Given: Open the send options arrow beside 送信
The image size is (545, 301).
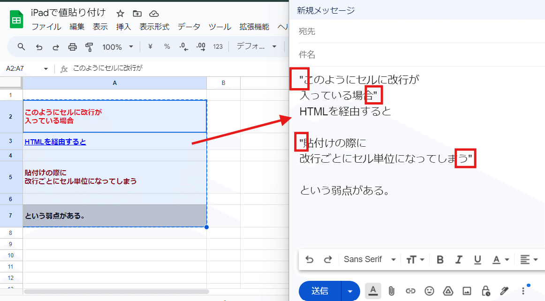Looking at the screenshot, I should pos(350,291).
